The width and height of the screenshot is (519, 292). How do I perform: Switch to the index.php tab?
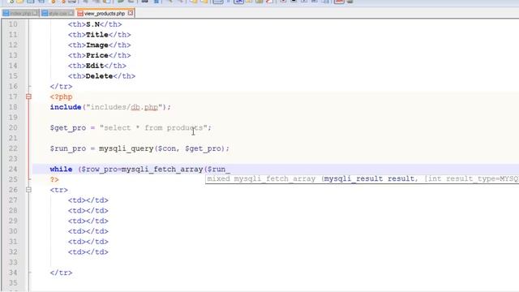coord(19,13)
